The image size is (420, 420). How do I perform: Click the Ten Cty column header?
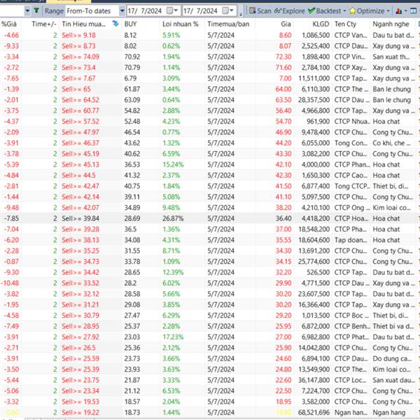tap(345, 24)
